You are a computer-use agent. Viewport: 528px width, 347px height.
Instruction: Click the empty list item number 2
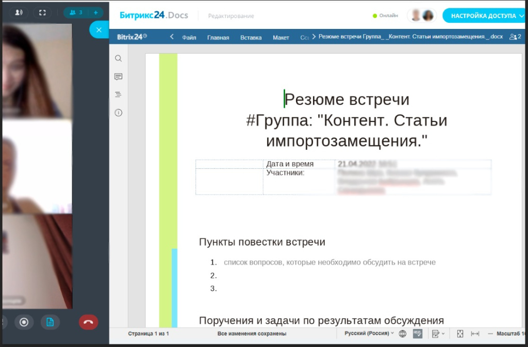[x=213, y=276]
